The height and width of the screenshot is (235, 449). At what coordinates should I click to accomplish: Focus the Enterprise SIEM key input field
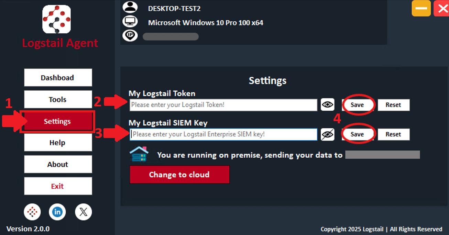(223, 134)
